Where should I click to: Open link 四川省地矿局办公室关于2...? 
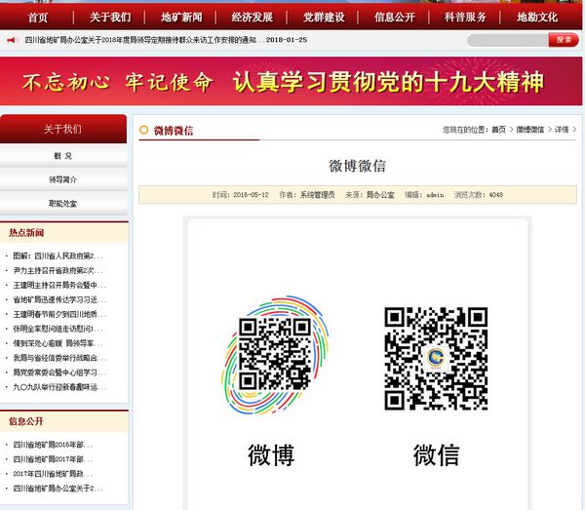click(58, 489)
